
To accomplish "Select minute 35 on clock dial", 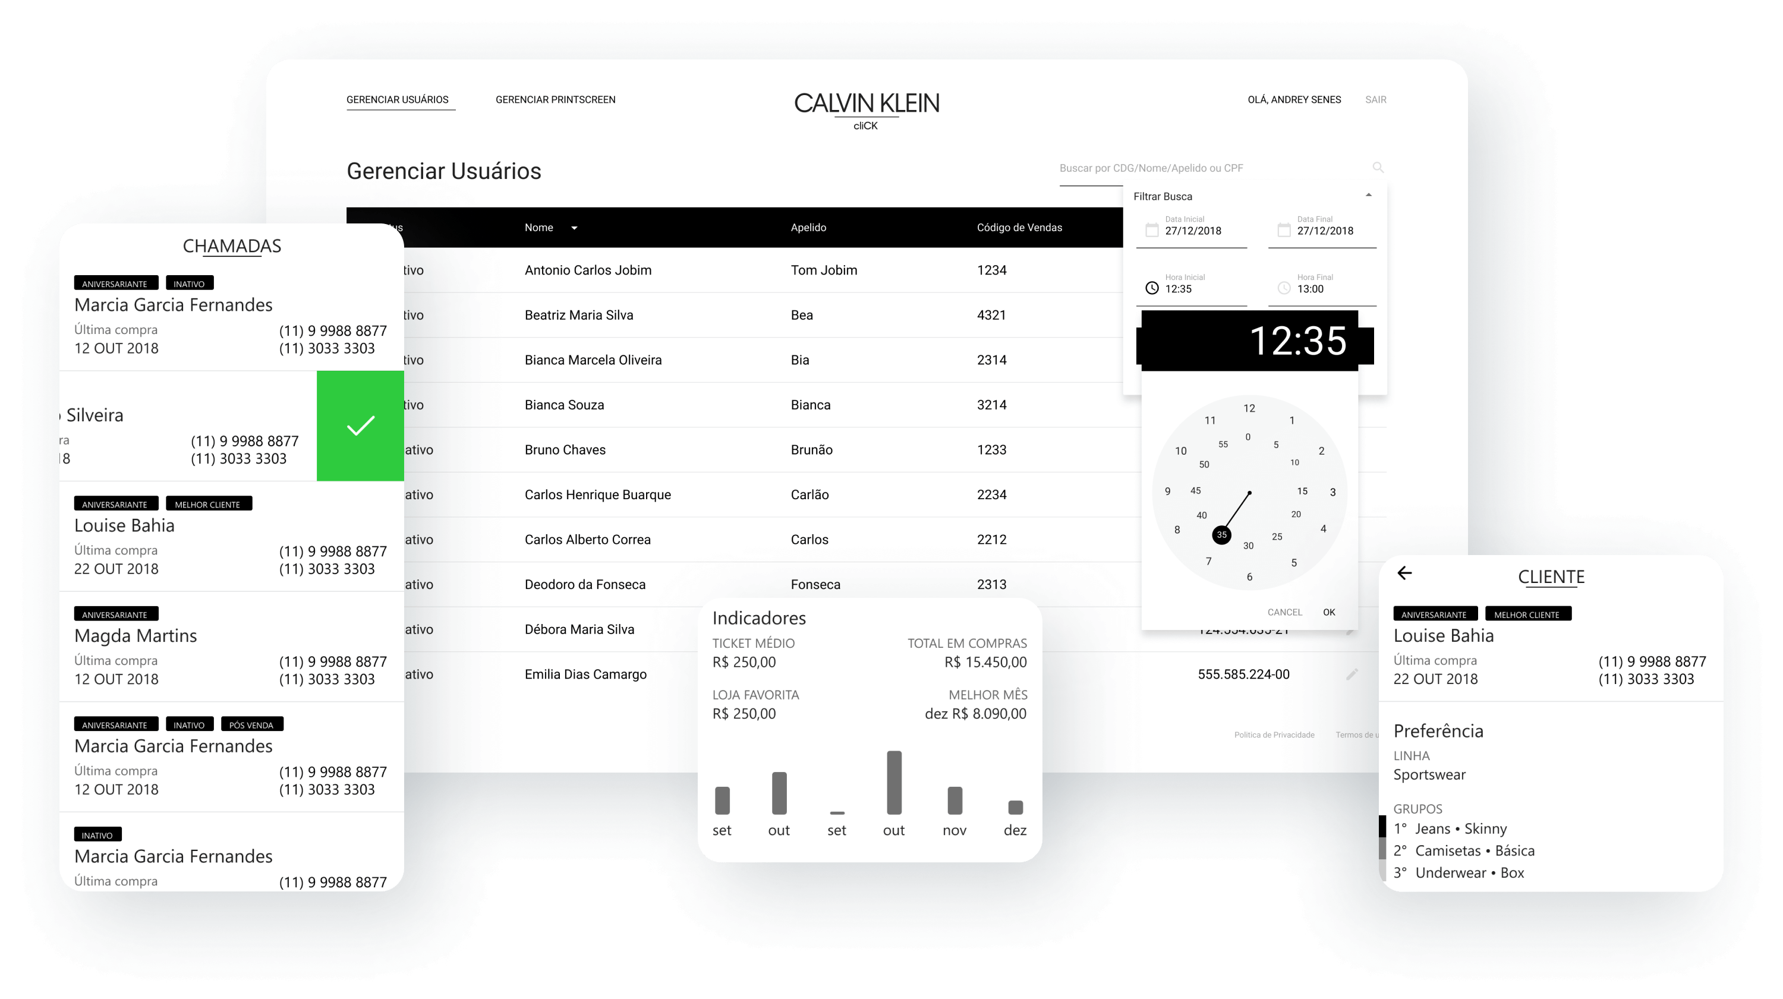I will [1222, 534].
